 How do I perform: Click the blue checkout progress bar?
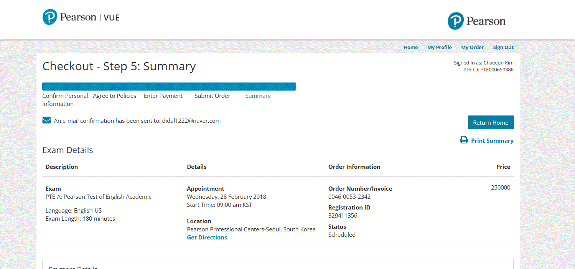169,86
